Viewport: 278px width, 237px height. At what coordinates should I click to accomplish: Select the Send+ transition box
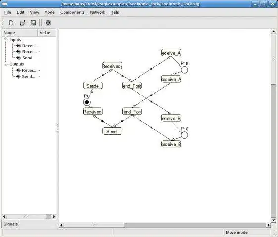(93, 86)
